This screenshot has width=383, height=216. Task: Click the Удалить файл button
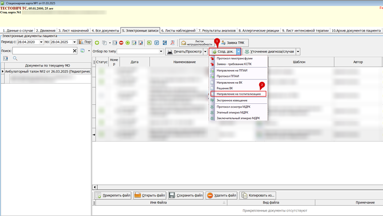click(222, 195)
